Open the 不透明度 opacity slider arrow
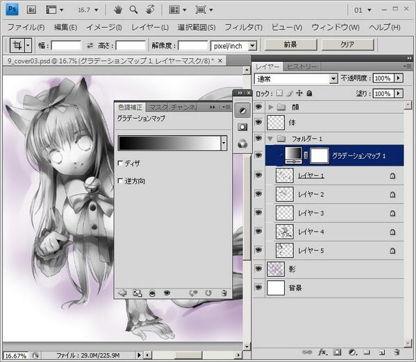 (398, 78)
